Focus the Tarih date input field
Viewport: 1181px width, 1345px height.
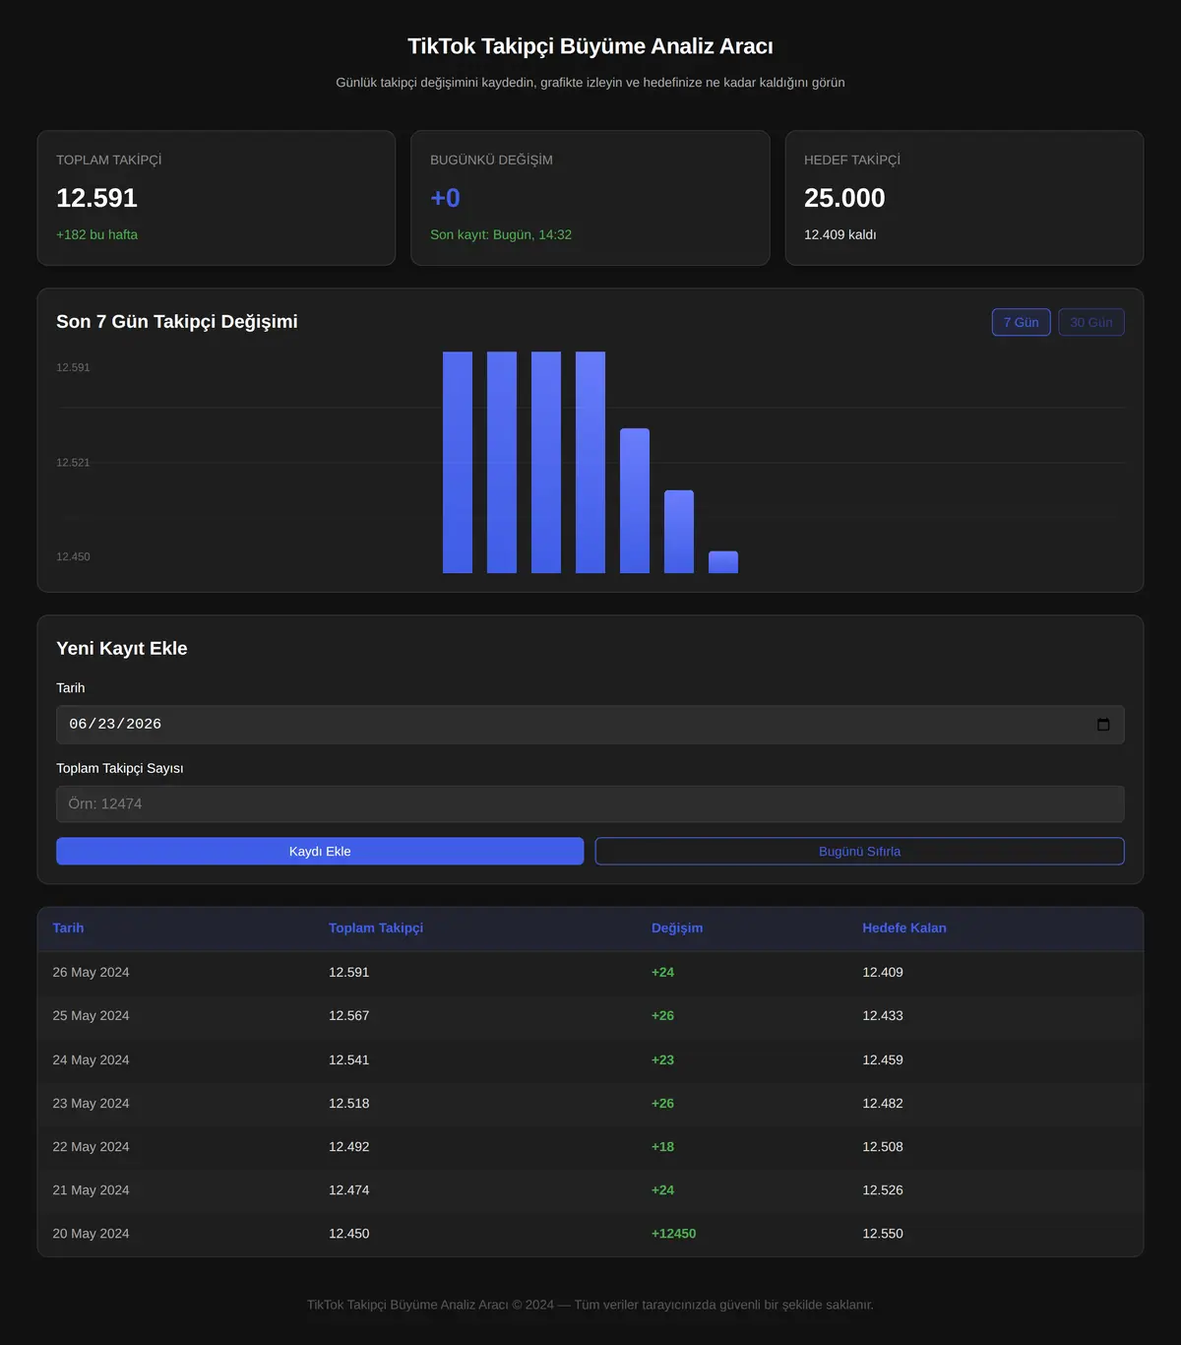pos(590,725)
